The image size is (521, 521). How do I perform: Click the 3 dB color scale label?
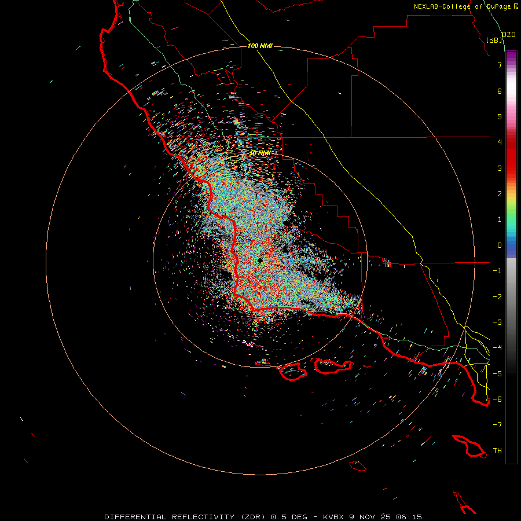(500, 168)
